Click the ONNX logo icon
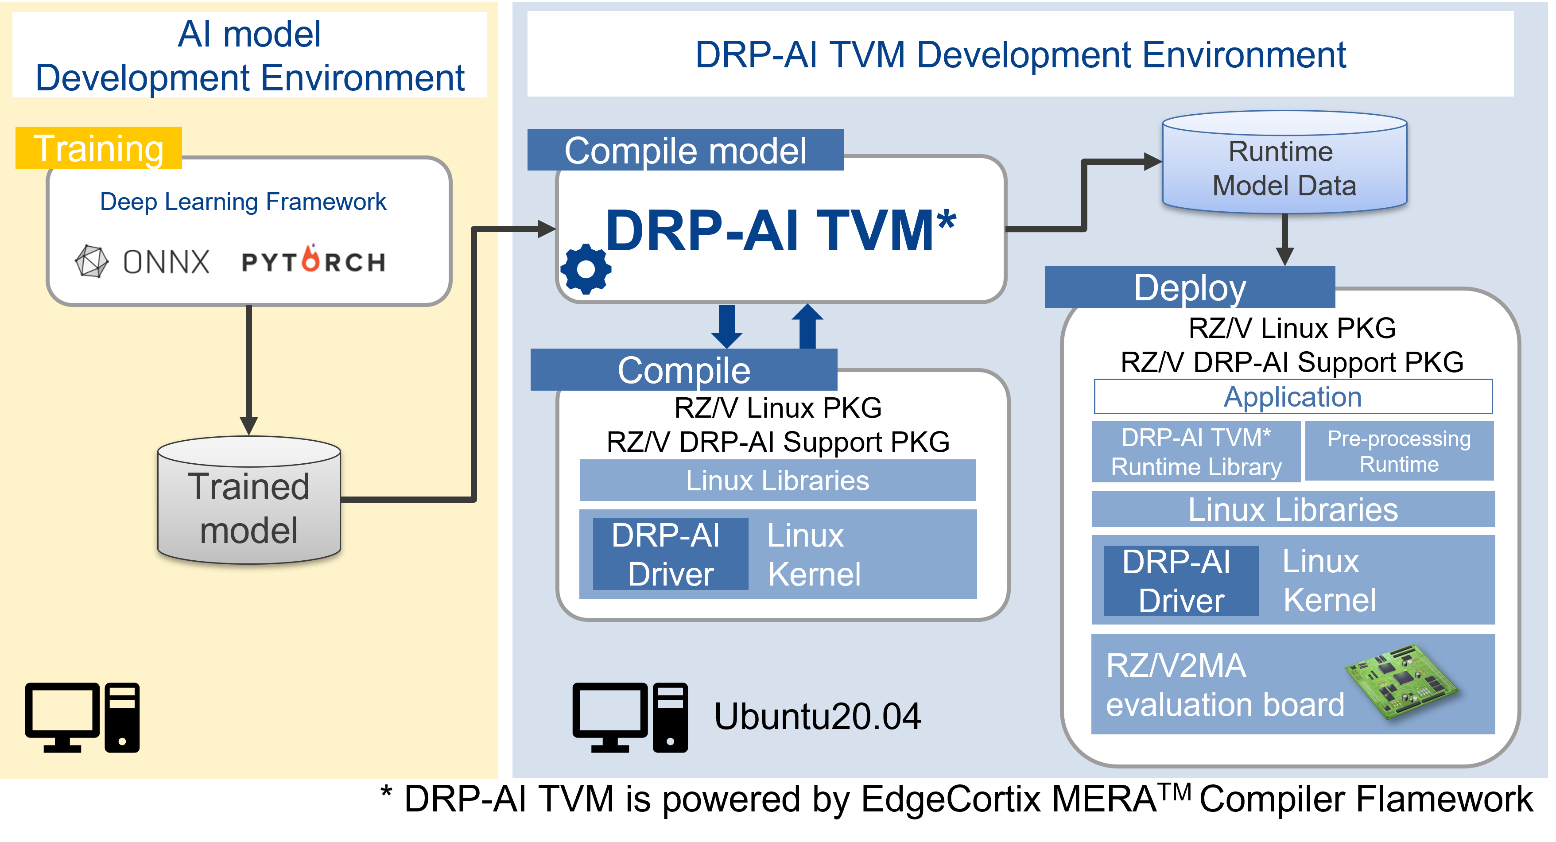1556x842 pixels. [x=92, y=261]
